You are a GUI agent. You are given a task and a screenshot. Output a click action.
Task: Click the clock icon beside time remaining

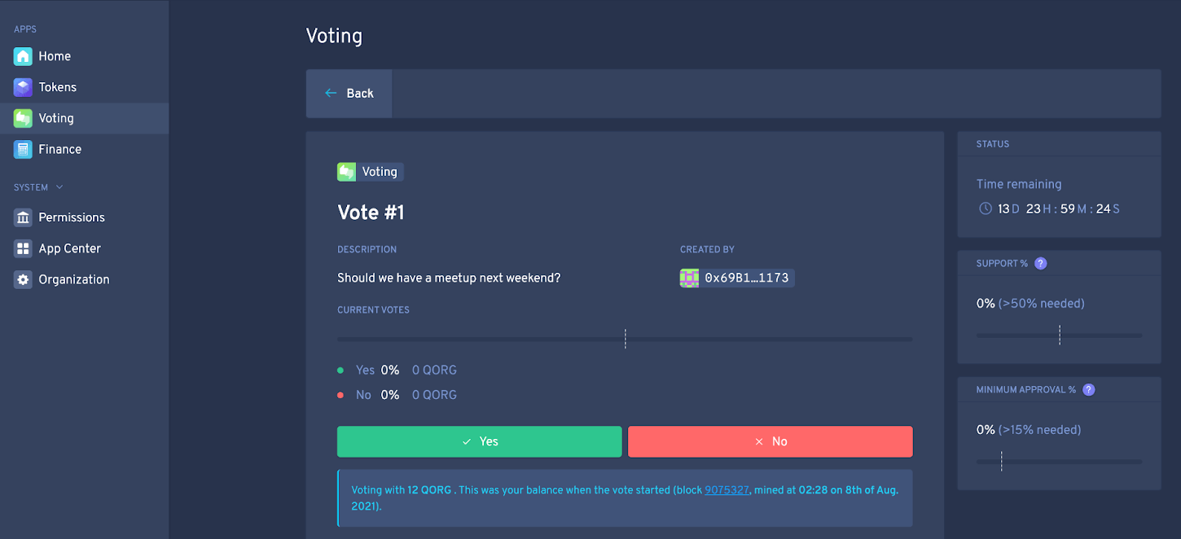click(x=985, y=208)
